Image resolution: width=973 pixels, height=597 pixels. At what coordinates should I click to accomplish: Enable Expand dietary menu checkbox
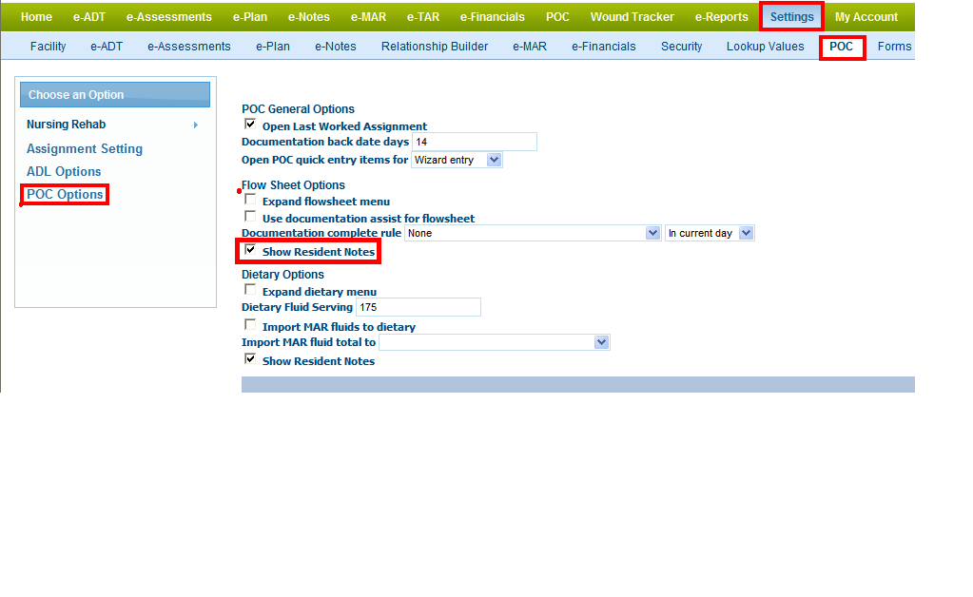250,290
